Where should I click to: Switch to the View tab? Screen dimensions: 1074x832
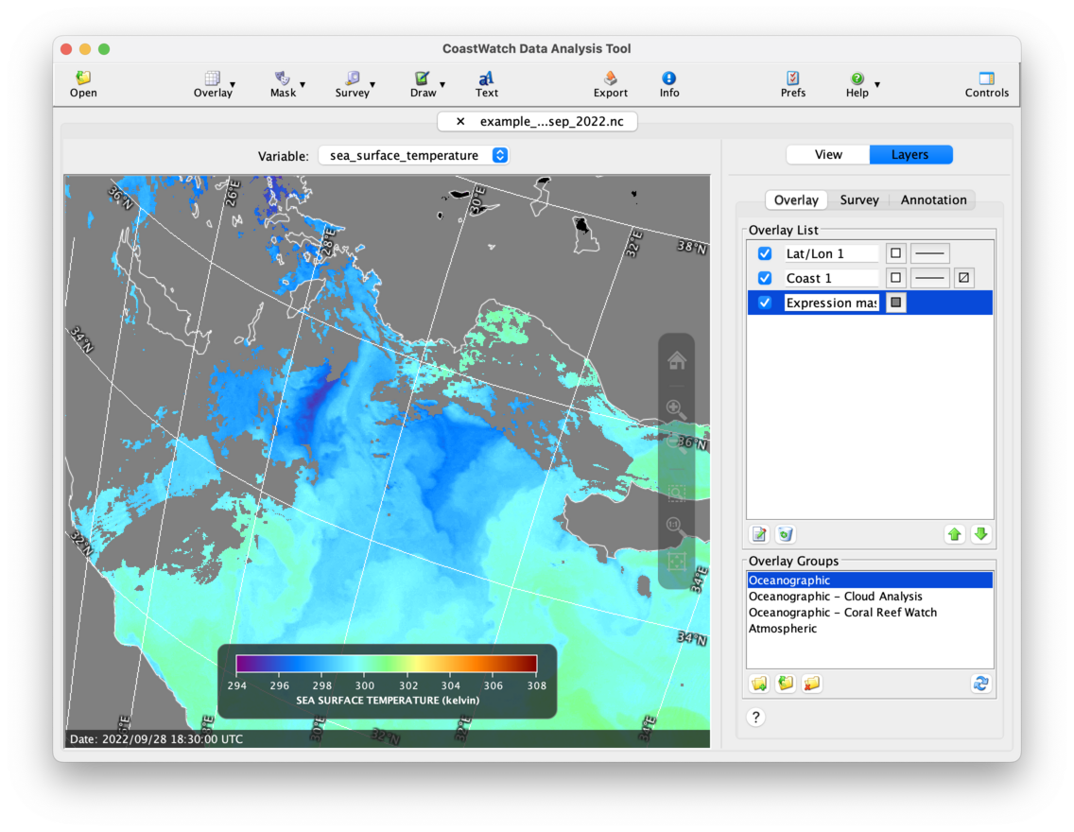click(x=827, y=153)
